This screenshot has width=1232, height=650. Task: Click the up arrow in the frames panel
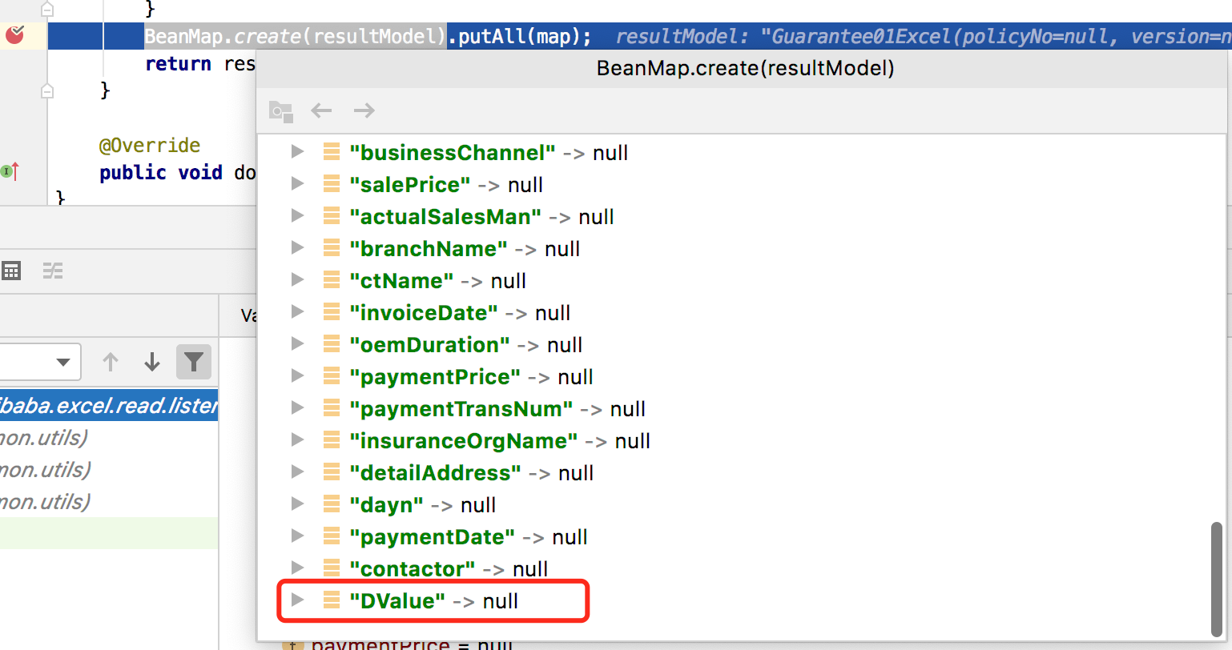[111, 362]
